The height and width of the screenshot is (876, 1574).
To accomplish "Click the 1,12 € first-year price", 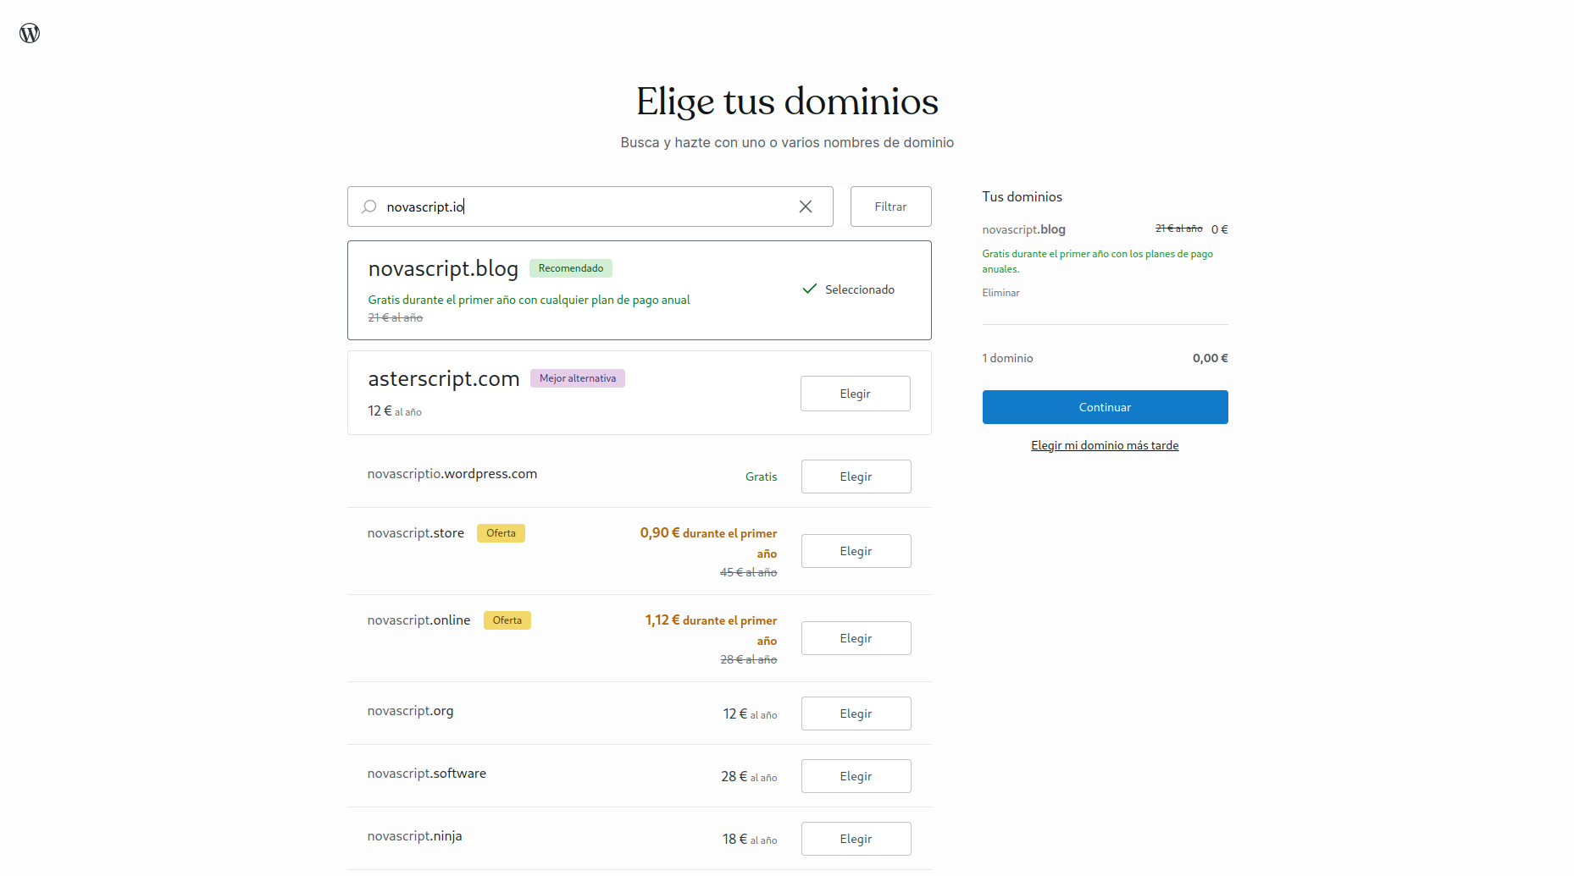I will click(x=711, y=630).
